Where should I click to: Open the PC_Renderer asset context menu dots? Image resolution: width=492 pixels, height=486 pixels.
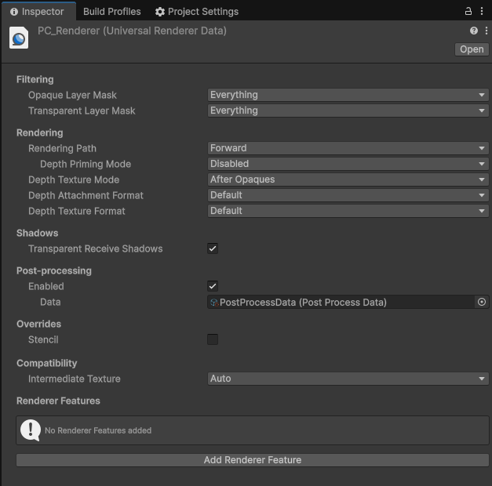(x=486, y=31)
